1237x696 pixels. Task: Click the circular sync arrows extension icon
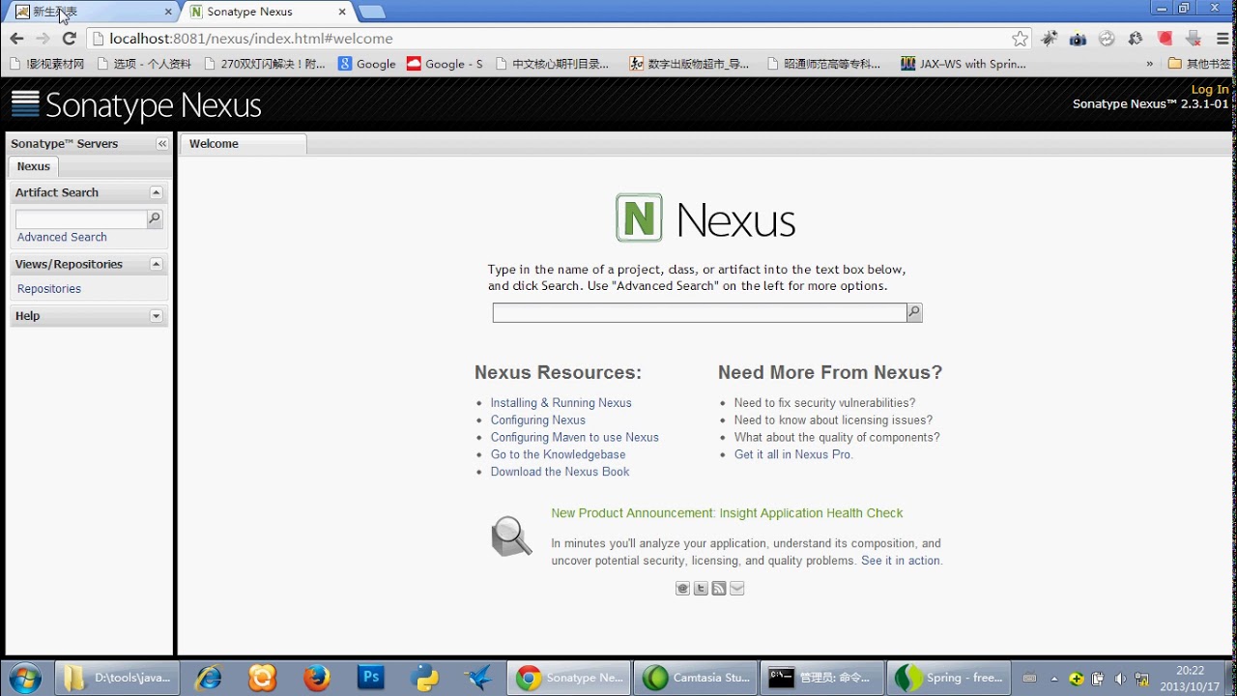click(1108, 39)
